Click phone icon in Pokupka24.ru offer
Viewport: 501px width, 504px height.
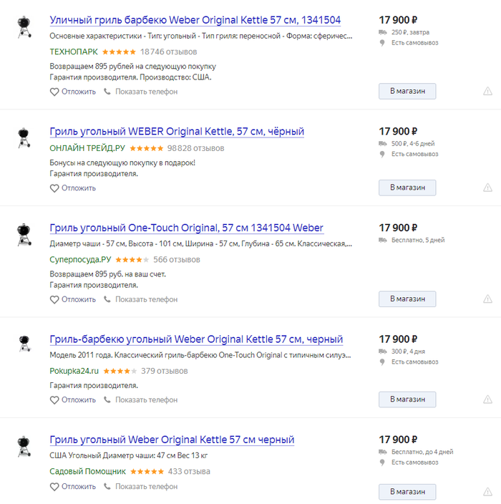tap(107, 400)
